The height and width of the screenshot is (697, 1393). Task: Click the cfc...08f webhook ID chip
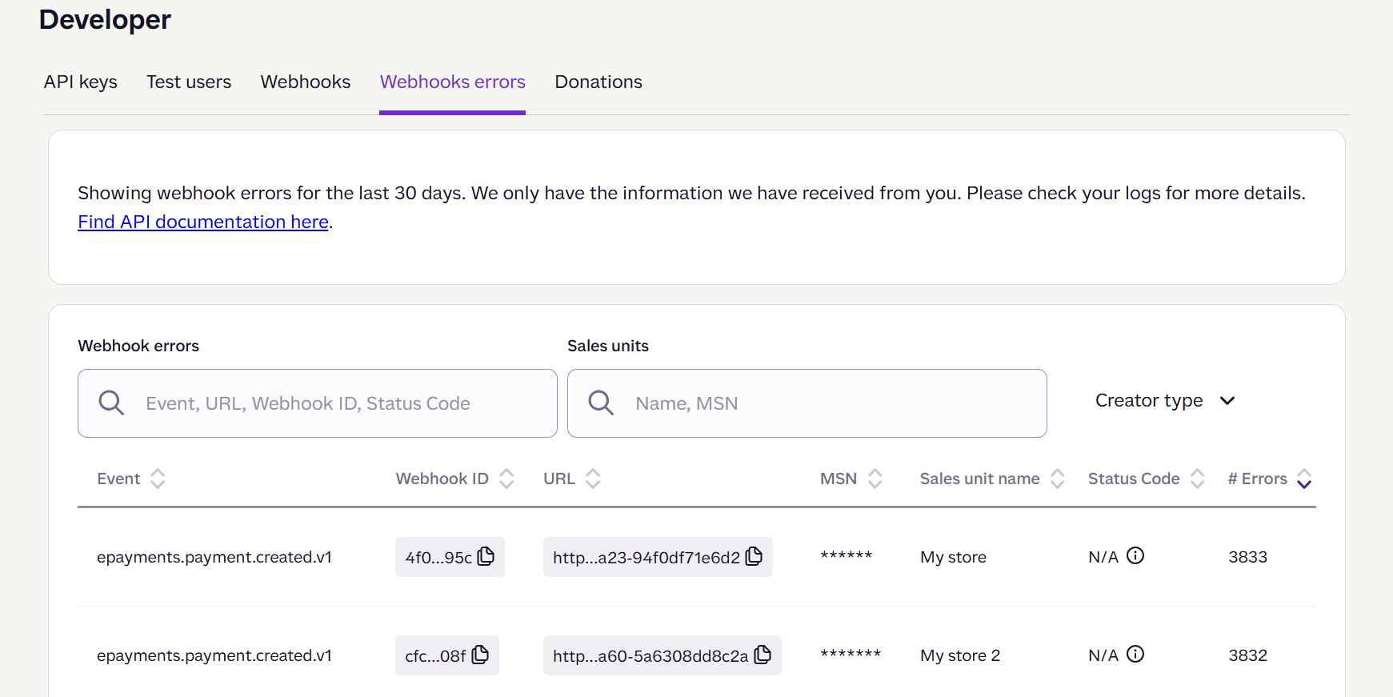coord(447,655)
